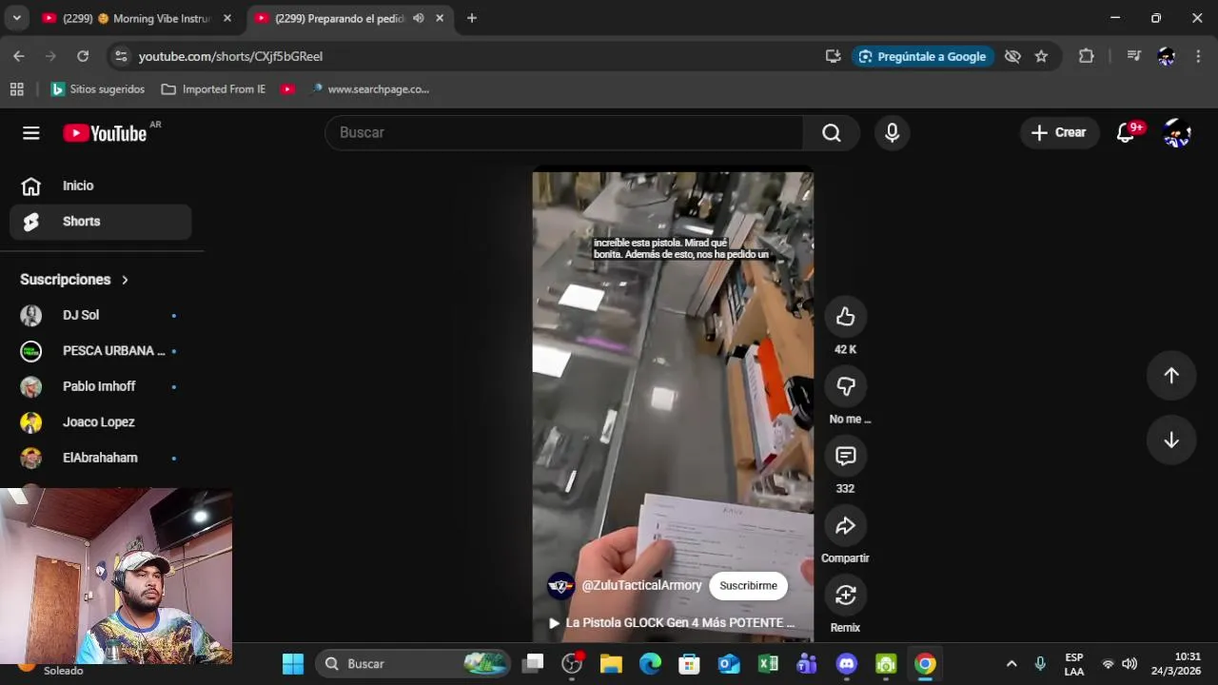Like the Short with thumbs up
Screen dimensions: 1218x685
pyautogui.click(x=845, y=317)
